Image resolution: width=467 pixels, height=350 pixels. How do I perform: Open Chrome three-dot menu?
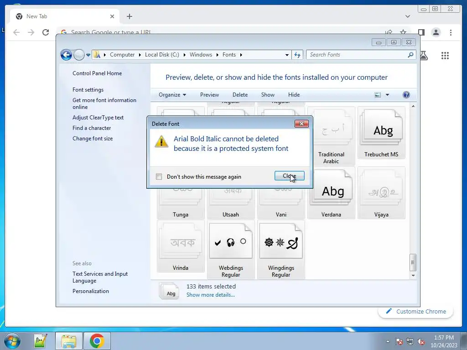pos(451,32)
